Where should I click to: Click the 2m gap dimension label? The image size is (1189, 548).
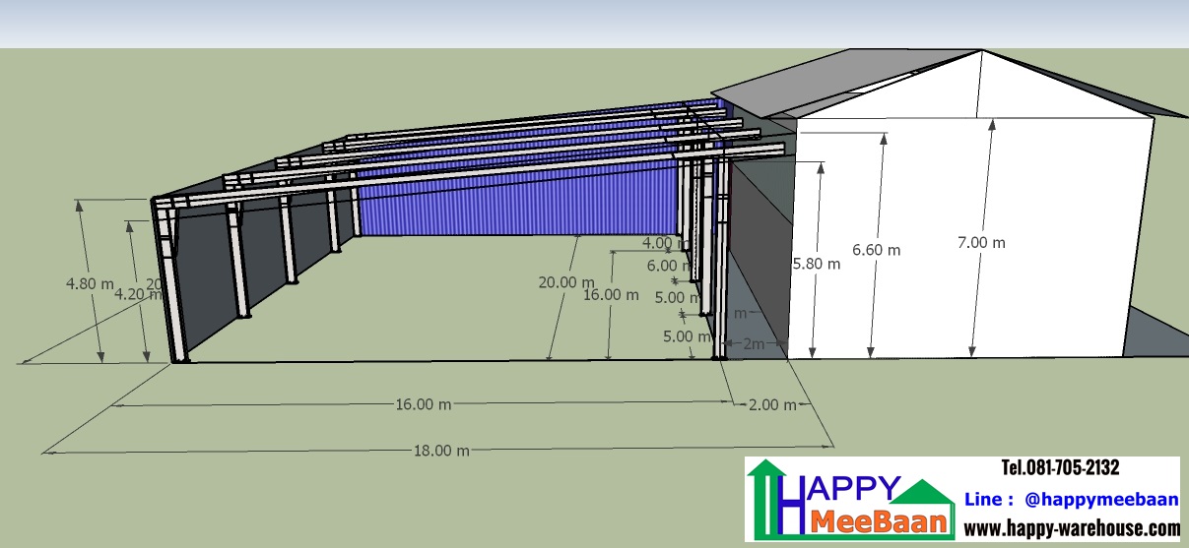click(x=754, y=343)
